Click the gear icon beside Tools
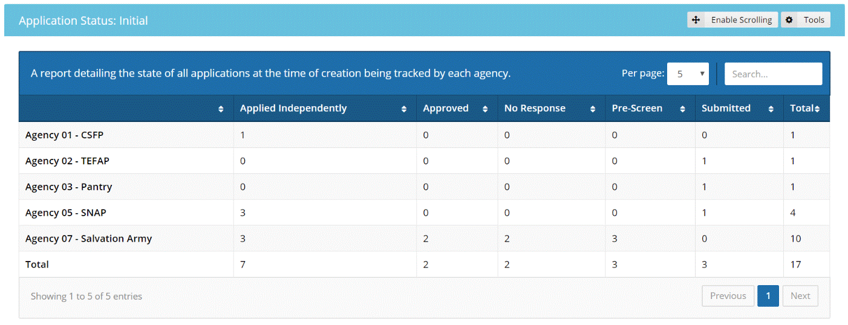 [789, 20]
